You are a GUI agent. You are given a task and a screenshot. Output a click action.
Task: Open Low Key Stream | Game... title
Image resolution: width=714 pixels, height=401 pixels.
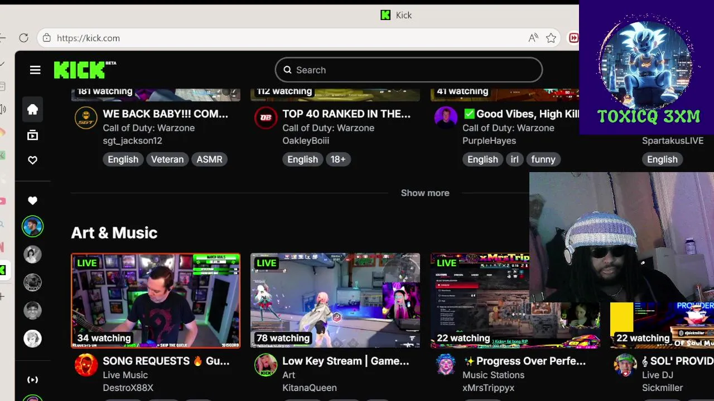coord(346,361)
